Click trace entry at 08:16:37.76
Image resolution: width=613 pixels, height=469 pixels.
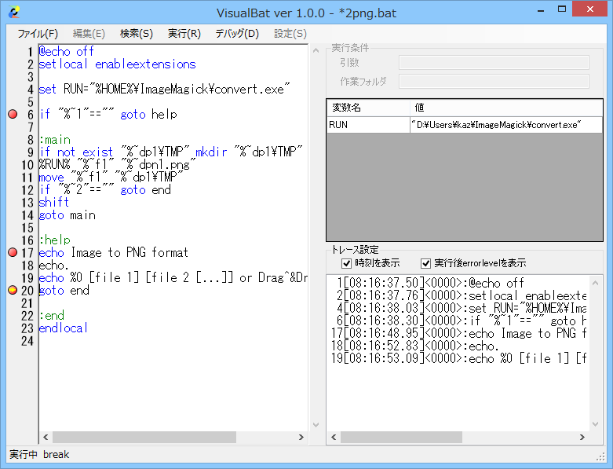click(462, 295)
